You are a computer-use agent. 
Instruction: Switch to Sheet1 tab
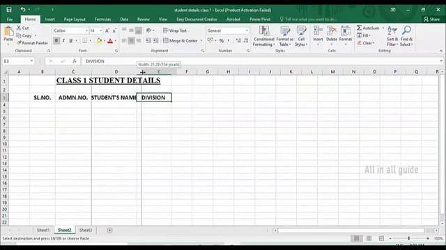43,230
